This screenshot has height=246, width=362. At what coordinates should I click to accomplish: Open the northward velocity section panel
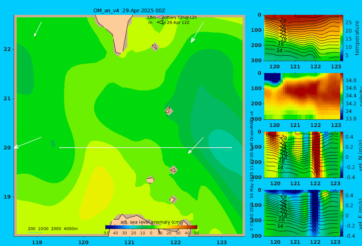[302, 154]
